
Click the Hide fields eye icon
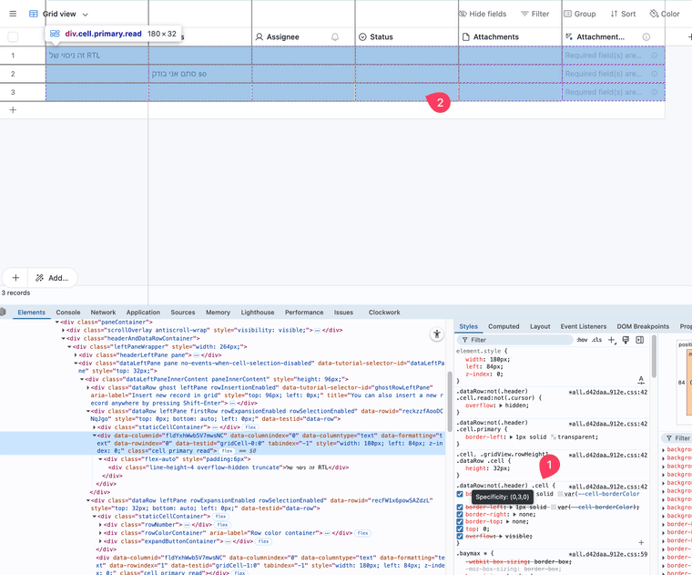click(463, 15)
